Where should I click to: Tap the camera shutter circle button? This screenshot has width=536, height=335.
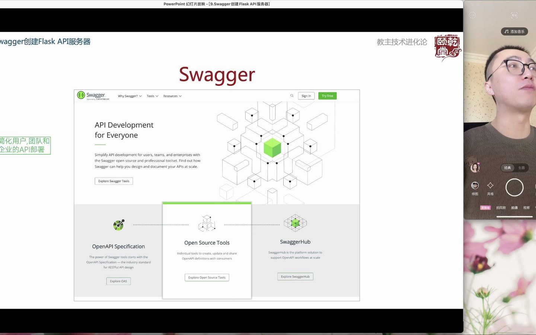click(514, 187)
